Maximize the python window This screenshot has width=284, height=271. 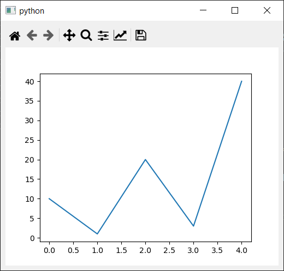pos(235,10)
